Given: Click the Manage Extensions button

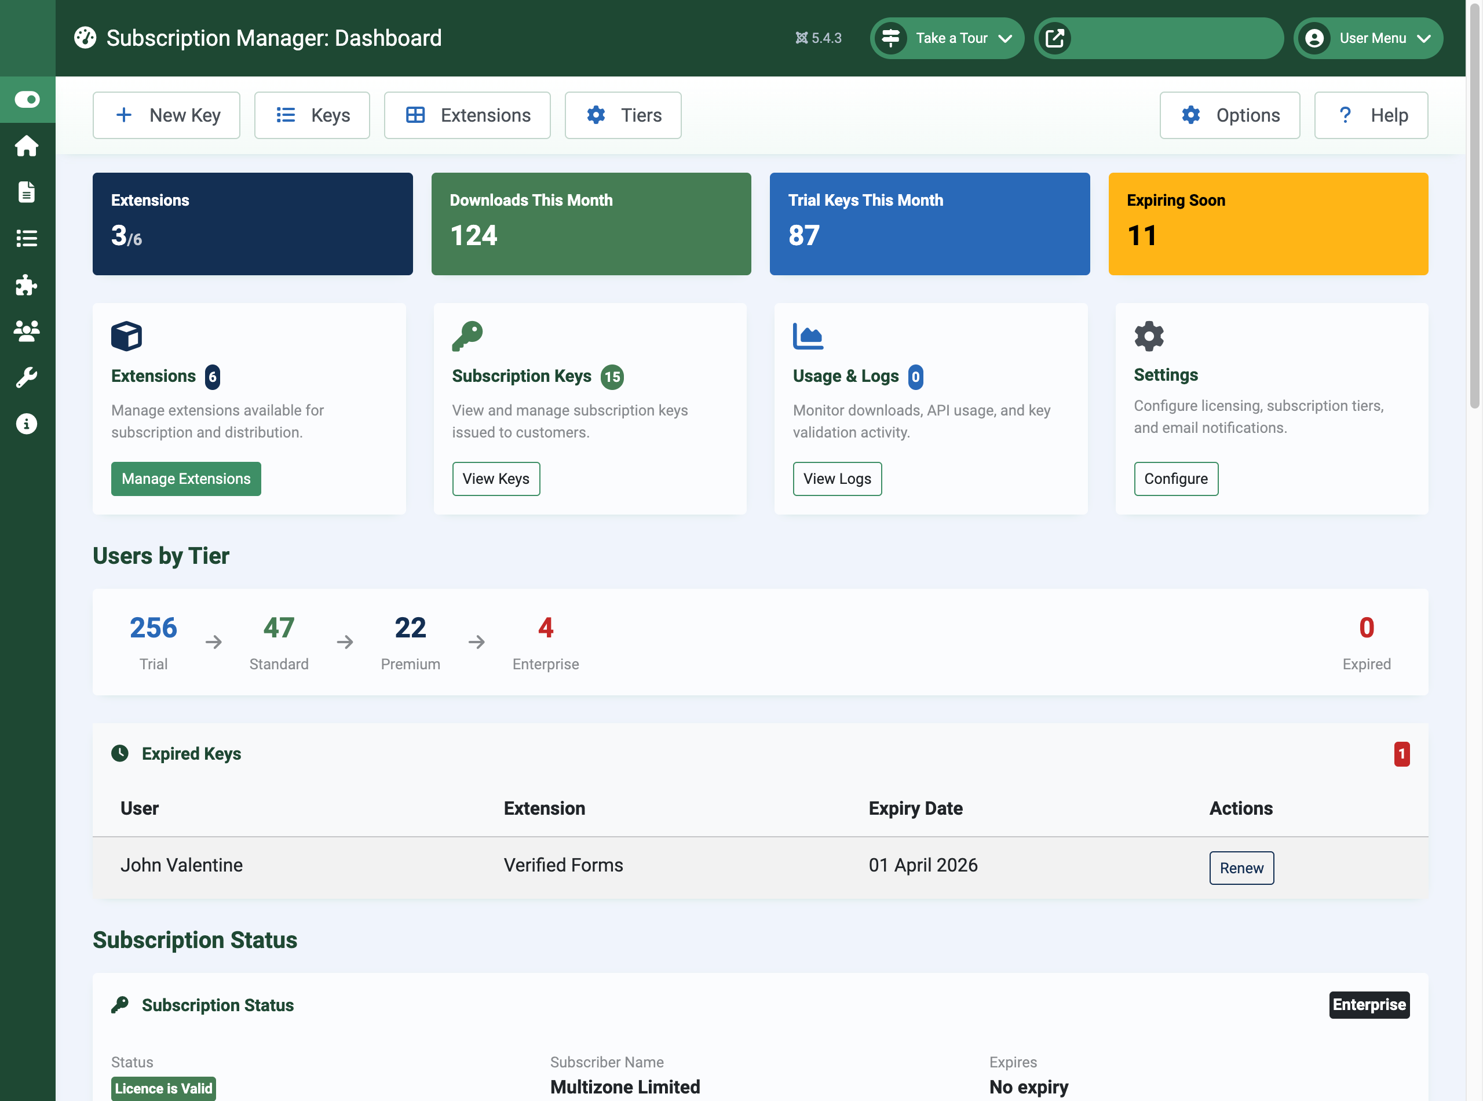Looking at the screenshot, I should [186, 479].
